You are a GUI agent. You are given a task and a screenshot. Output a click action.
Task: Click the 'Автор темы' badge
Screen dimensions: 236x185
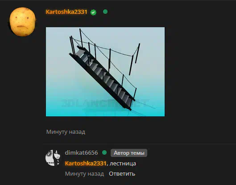pos(129,153)
